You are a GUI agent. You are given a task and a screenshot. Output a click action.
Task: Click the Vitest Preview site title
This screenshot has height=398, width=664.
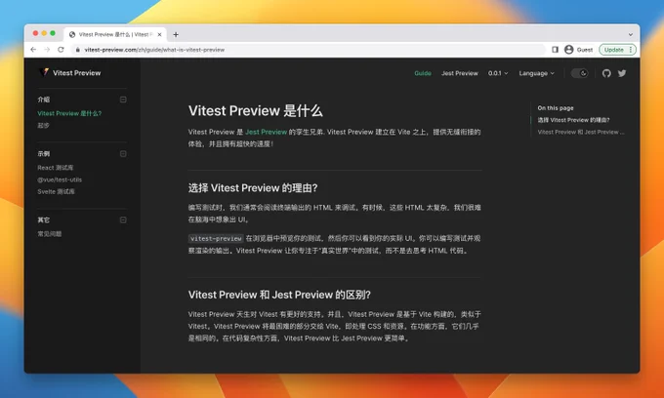coord(76,73)
